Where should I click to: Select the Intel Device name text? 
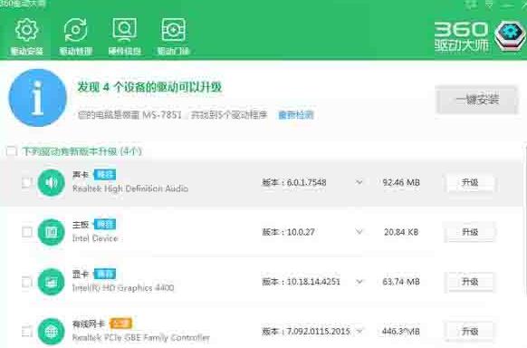[x=95, y=238]
